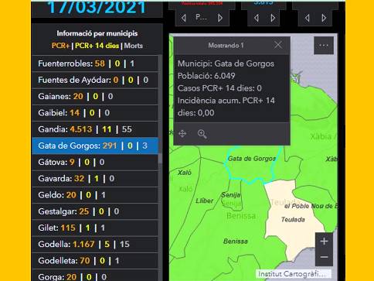Select the Gandia row

(95, 129)
